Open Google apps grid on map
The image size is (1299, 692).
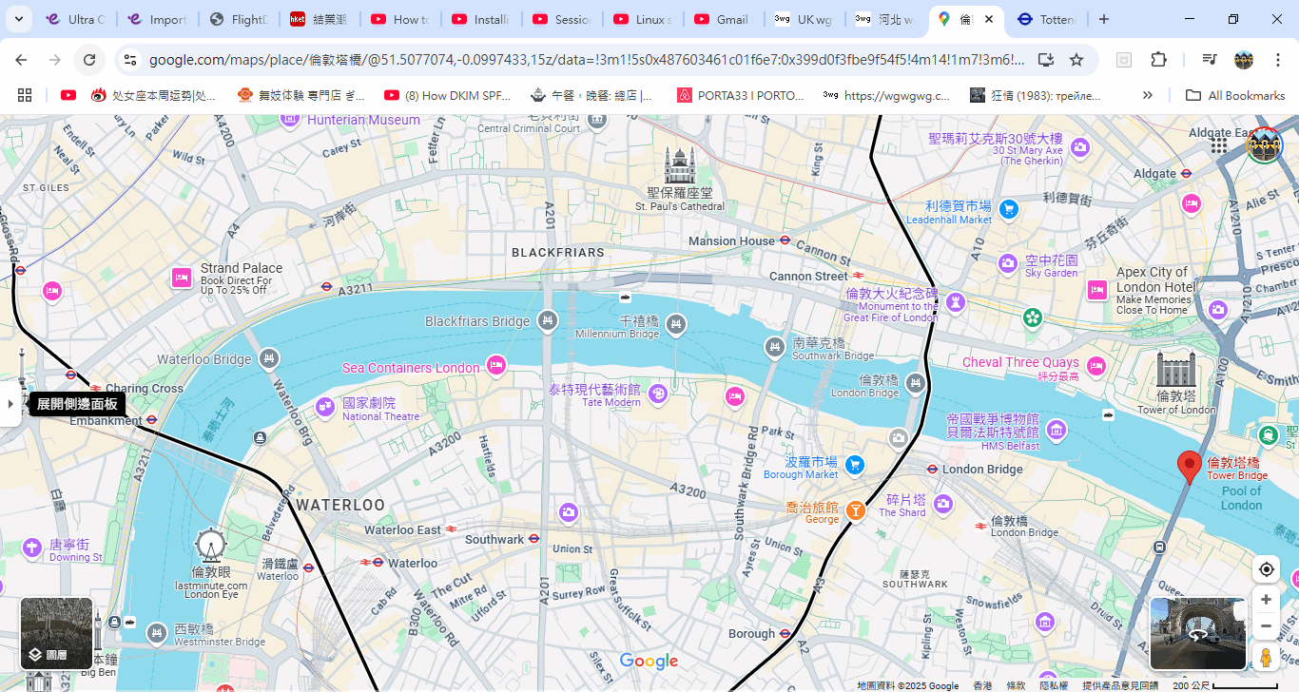point(1219,144)
